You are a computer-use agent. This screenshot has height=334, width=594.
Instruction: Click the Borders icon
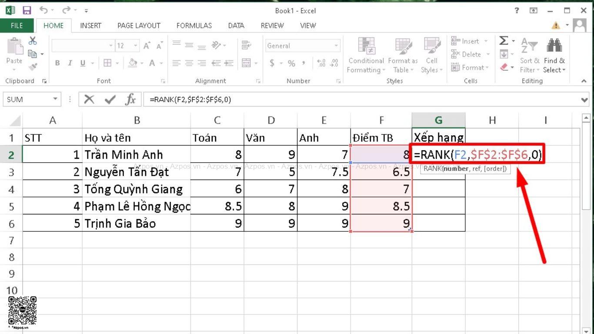click(107, 63)
